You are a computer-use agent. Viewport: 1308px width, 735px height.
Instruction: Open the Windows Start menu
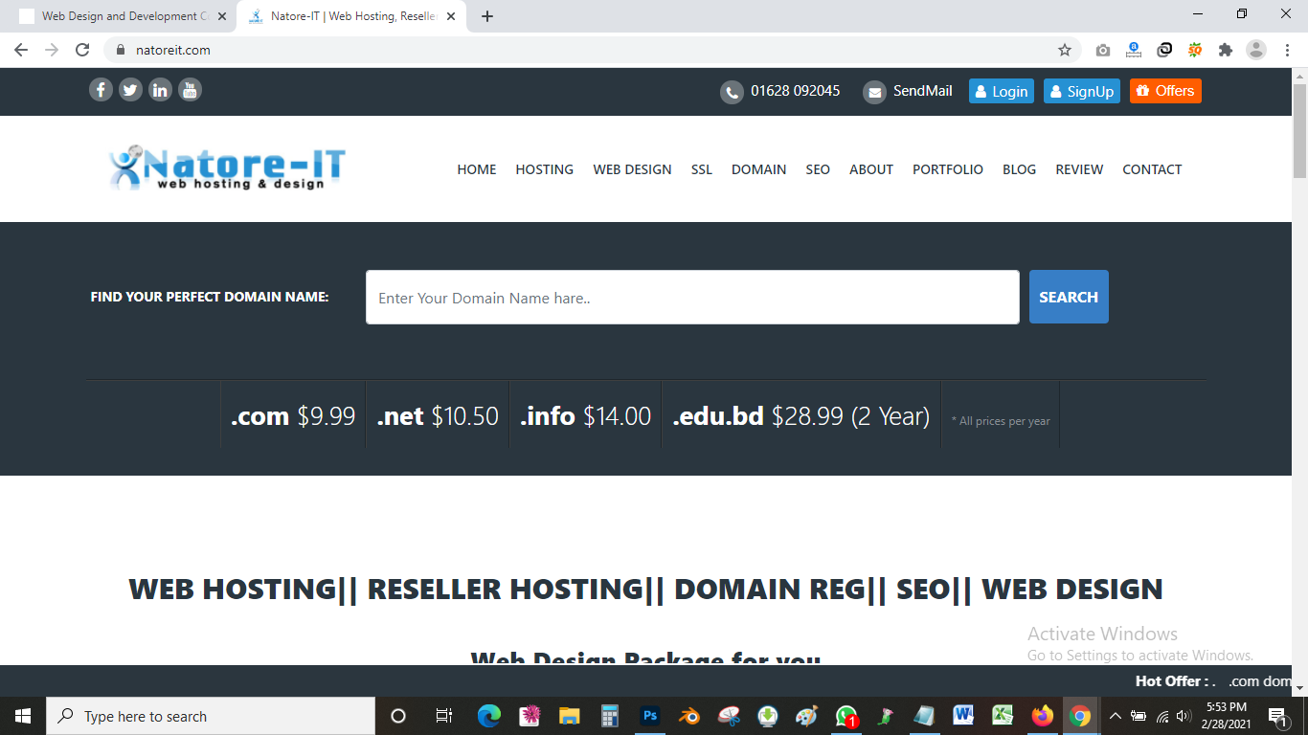click(x=23, y=716)
